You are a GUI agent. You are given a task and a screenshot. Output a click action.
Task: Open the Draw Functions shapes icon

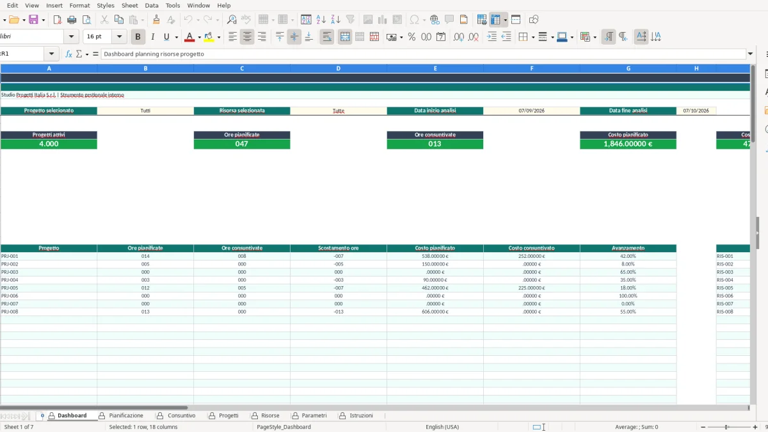pyautogui.click(x=534, y=20)
